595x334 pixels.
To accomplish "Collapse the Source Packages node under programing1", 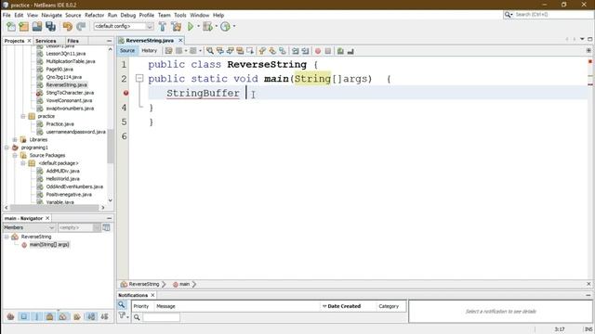I will tap(15, 155).
